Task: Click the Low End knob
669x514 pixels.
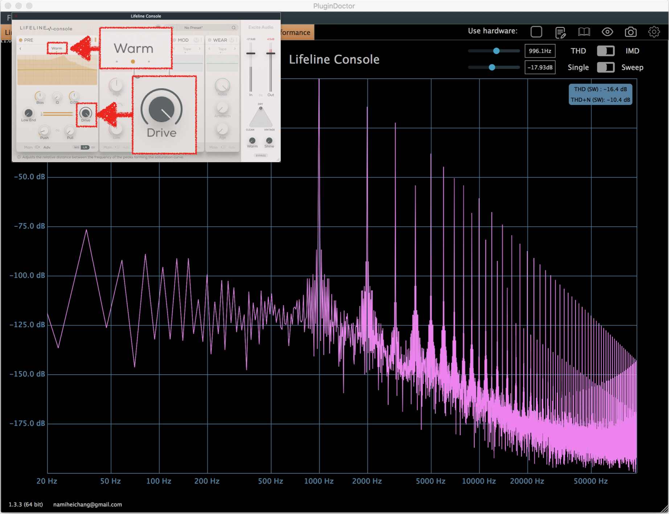Action: click(28, 113)
